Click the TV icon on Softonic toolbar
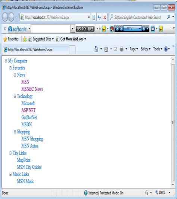This screenshot has width=177, height=199. coord(153,29)
